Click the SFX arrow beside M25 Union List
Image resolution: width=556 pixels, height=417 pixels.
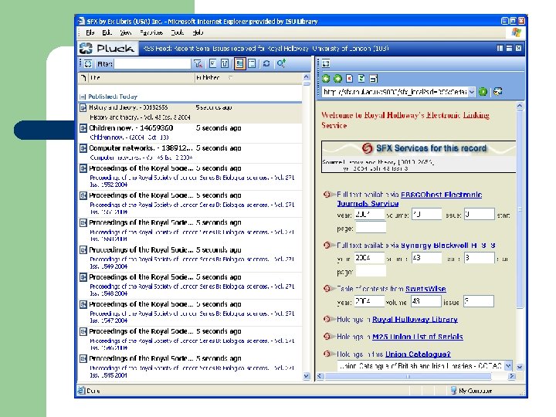(328, 336)
